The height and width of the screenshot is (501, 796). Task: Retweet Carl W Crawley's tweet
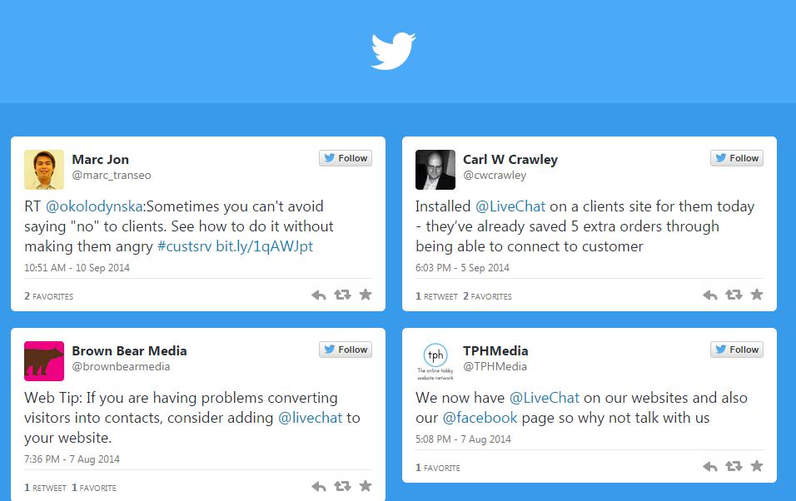click(733, 295)
